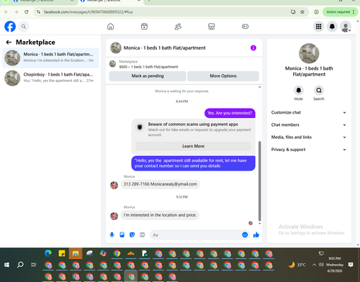The width and height of the screenshot is (360, 282).
Task: Click the listing profile picture in the right panel
Action: click(309, 53)
